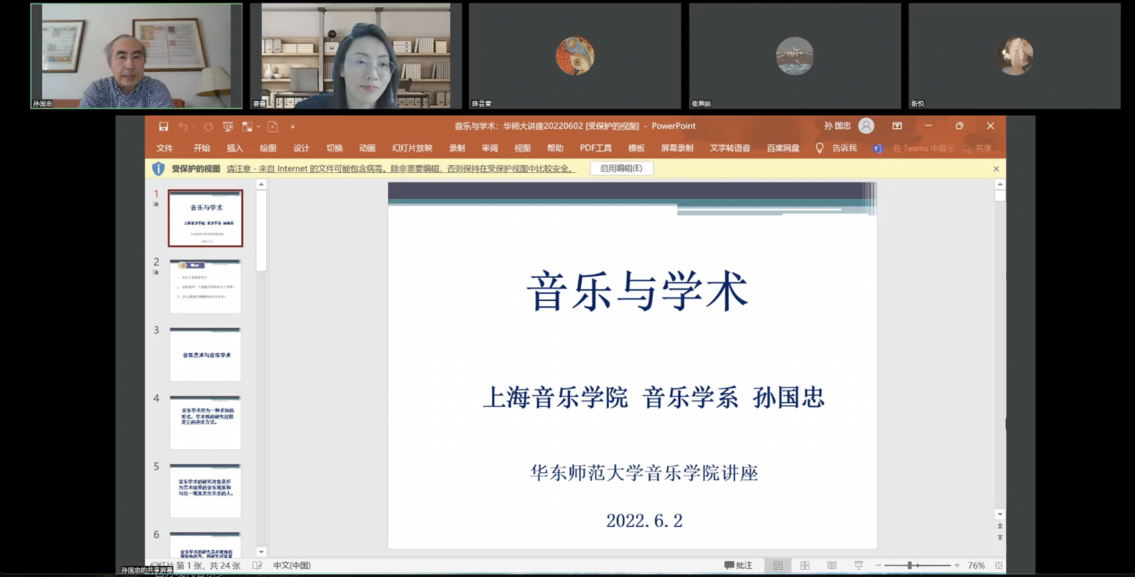This screenshot has height=577, width=1135.
Task: Start slideshow from the status bar icon
Action: (x=858, y=565)
